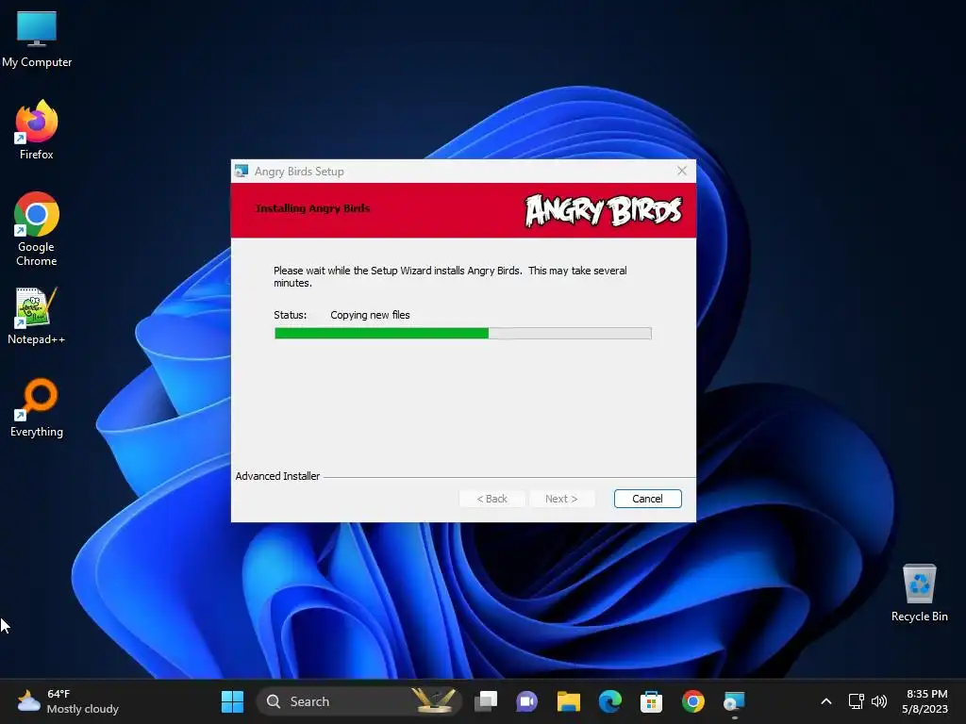The image size is (966, 724).
Task: Show hidden system tray icons
Action: [826, 701]
